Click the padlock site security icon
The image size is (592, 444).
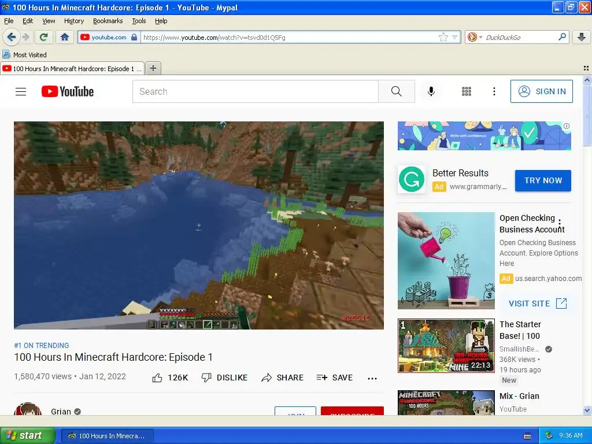[134, 38]
